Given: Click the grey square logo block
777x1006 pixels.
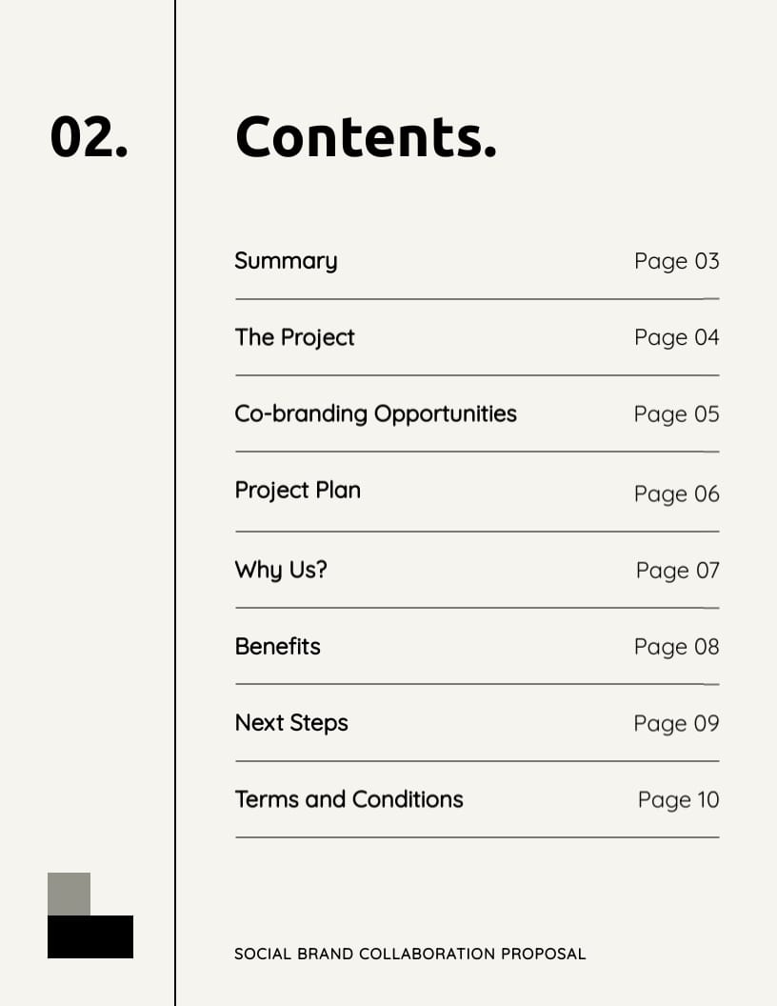Looking at the screenshot, I should point(69,894).
